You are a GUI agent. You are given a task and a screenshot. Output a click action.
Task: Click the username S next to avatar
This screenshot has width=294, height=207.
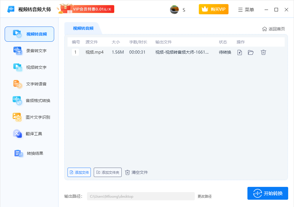click(x=184, y=10)
